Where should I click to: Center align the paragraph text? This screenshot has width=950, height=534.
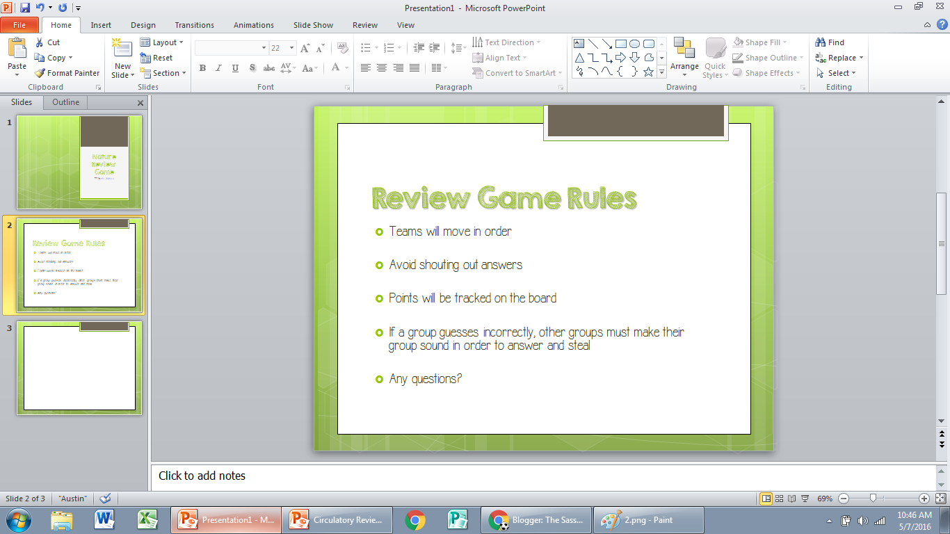tap(381, 67)
